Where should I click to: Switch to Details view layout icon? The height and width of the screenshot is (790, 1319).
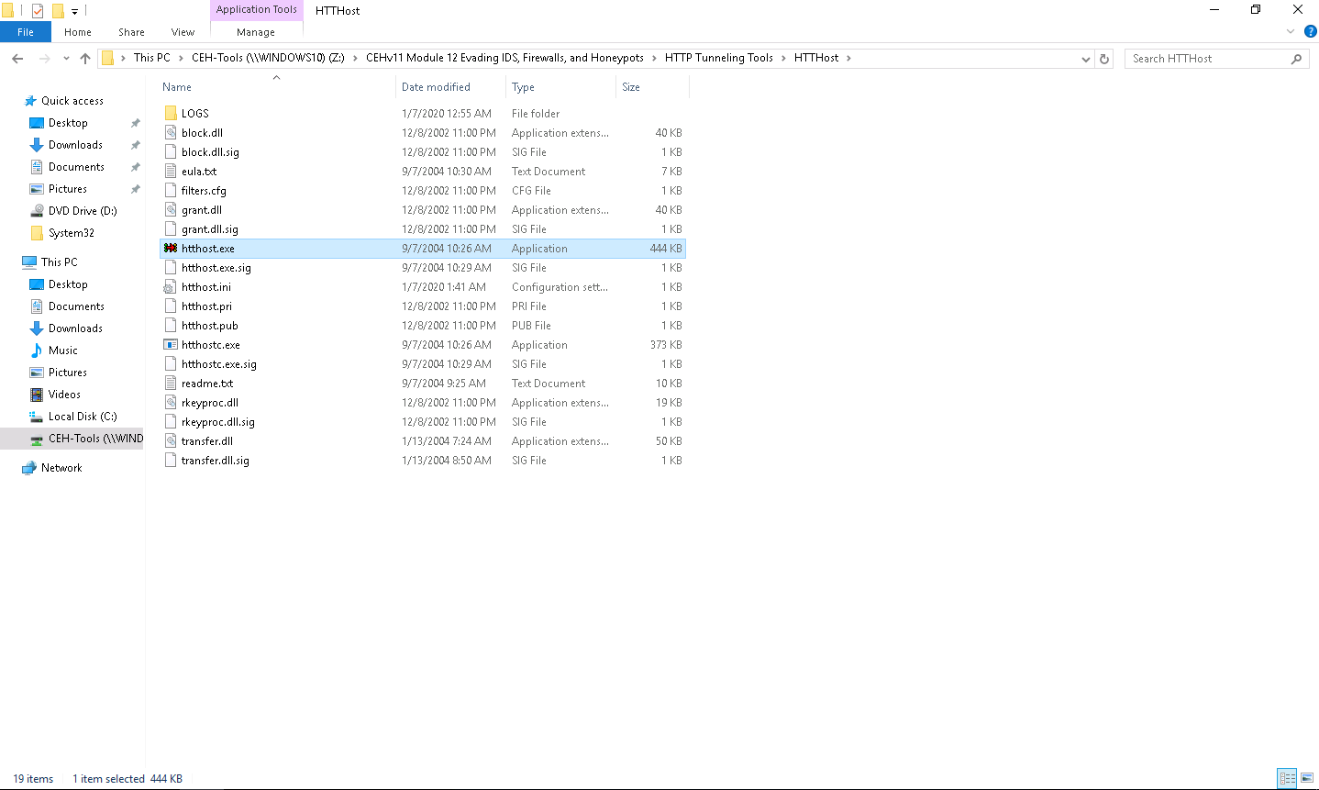(x=1287, y=778)
